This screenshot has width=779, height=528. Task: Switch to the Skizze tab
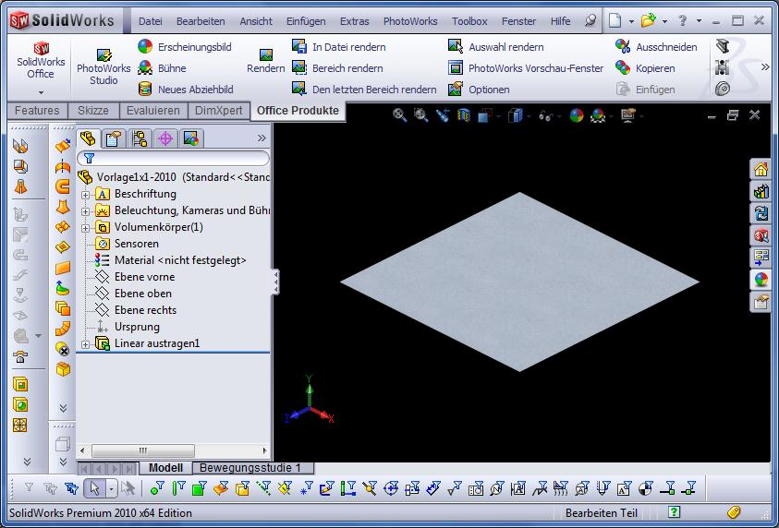[92, 111]
